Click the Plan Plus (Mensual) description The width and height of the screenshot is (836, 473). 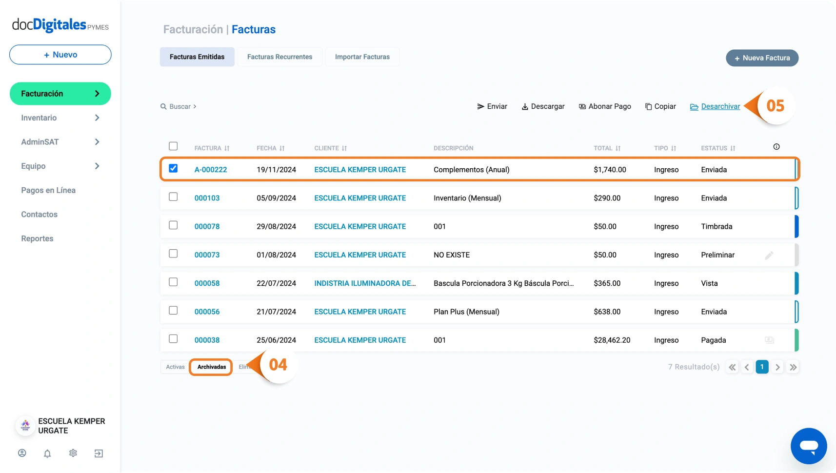click(x=466, y=312)
